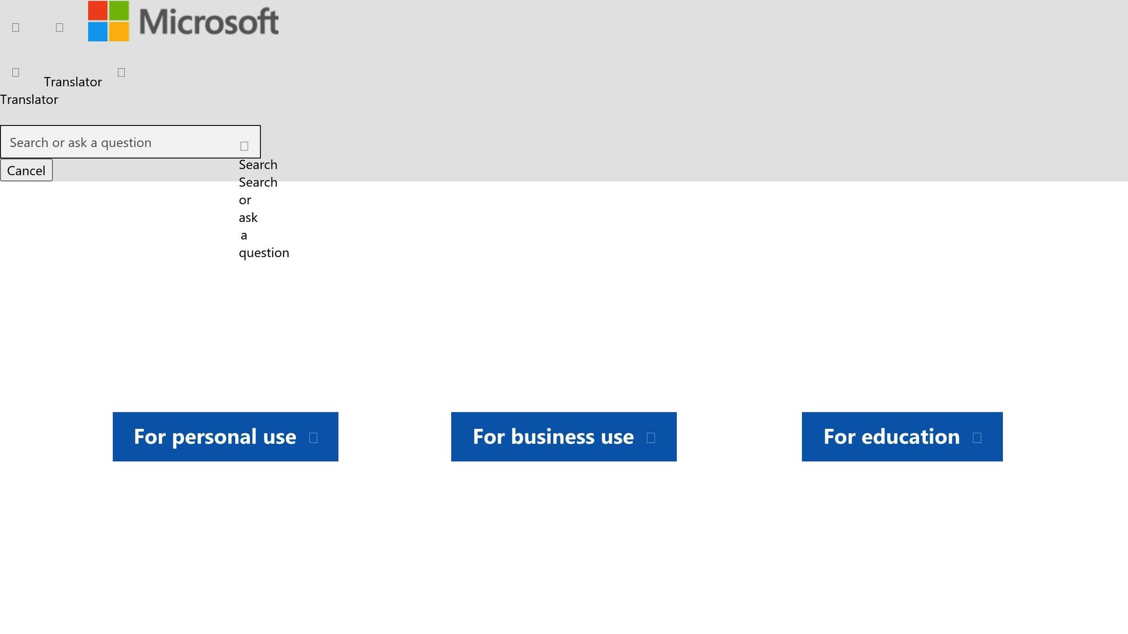Click the leftmost icon box on the Microsoft logo row
Image resolution: width=1128 pixels, height=634 pixels.
click(15, 28)
